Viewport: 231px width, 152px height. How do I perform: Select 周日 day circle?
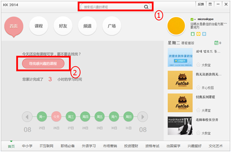(129, 117)
